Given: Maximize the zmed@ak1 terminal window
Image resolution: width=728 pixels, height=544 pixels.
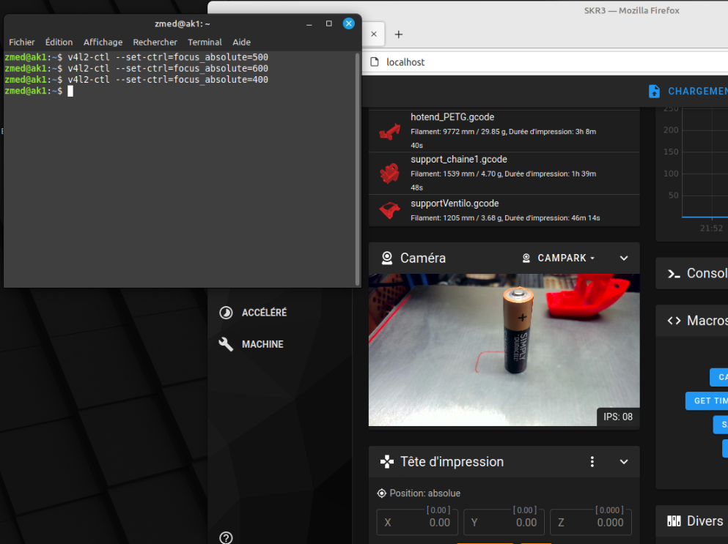Looking at the screenshot, I should [328, 23].
